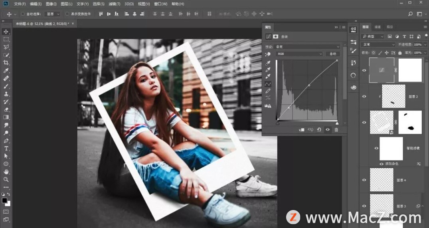The width and height of the screenshot is (429, 228).
Task: Select the Quick Selection tool
Action: click(6, 55)
